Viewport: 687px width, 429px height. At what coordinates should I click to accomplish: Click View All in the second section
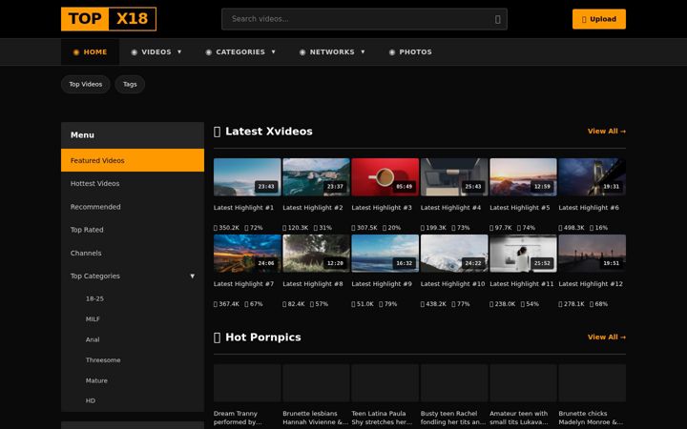[x=607, y=337]
